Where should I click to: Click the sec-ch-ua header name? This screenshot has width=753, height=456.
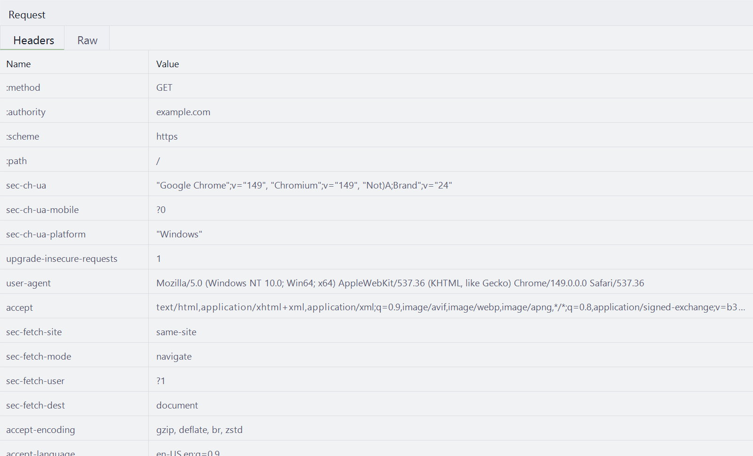[26, 185]
